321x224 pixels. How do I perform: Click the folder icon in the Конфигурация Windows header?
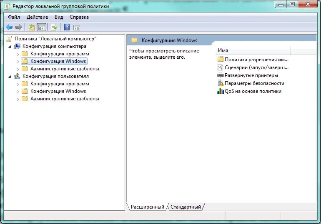[x=134, y=40]
